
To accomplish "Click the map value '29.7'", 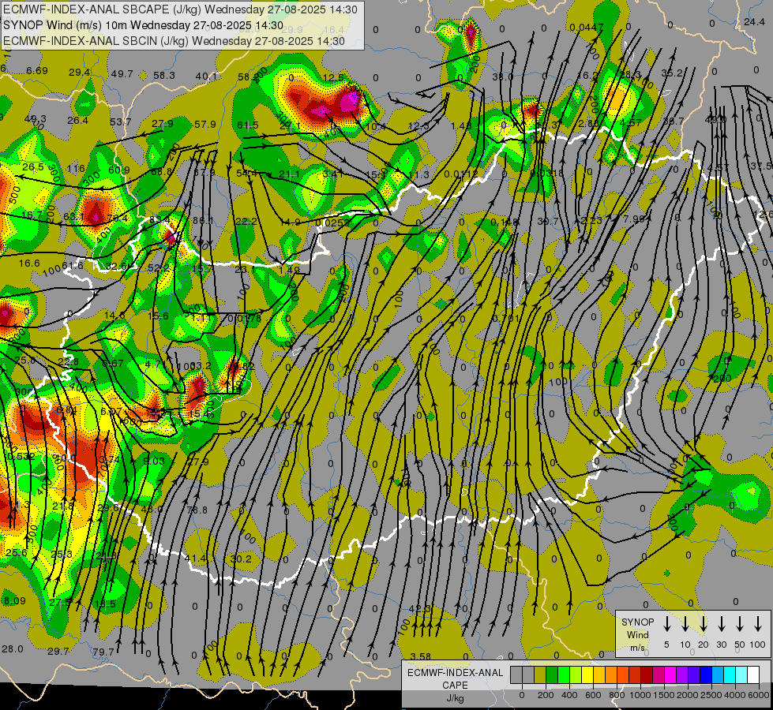I will coord(58,652).
